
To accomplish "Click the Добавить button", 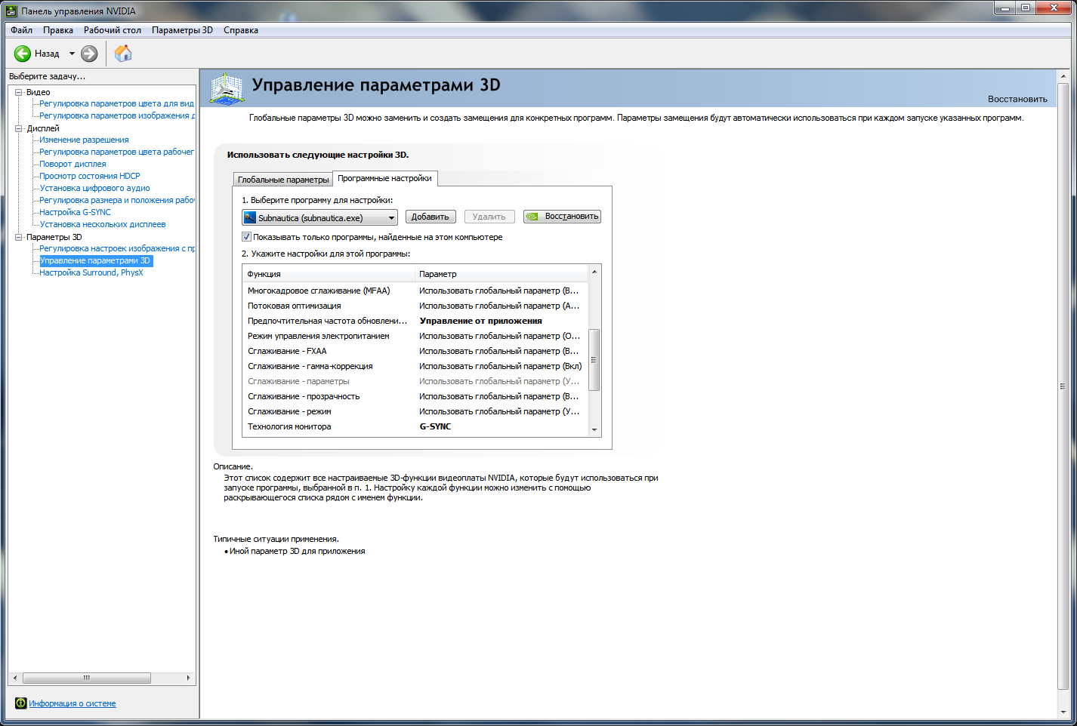I will click(x=430, y=217).
